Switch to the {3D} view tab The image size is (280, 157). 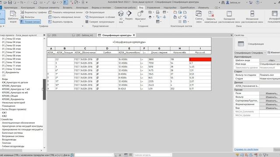pos(54,35)
